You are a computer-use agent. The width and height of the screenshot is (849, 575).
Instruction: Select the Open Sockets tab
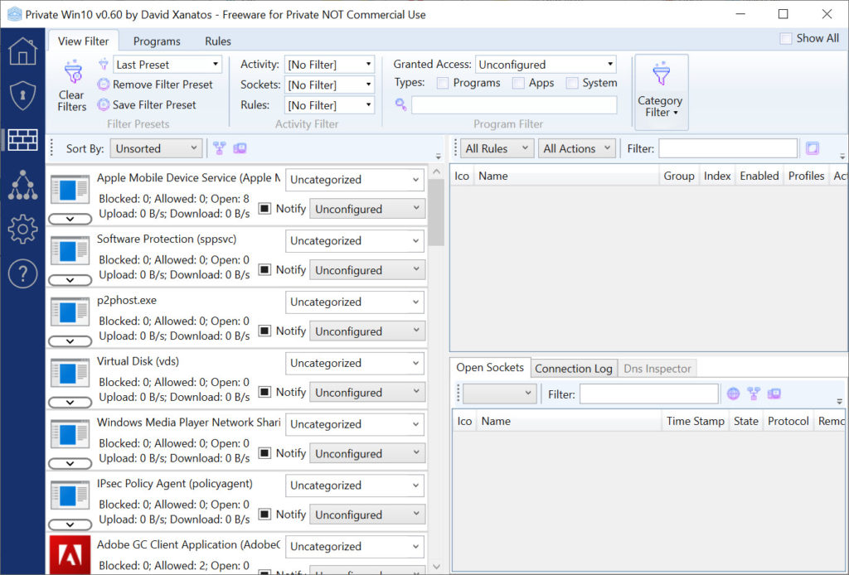pos(490,367)
